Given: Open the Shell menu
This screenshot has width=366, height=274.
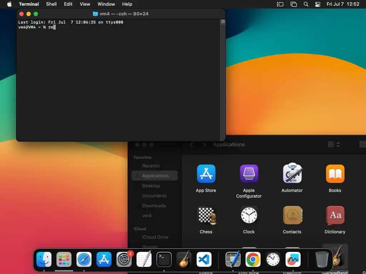Looking at the screenshot, I should click(51, 4).
